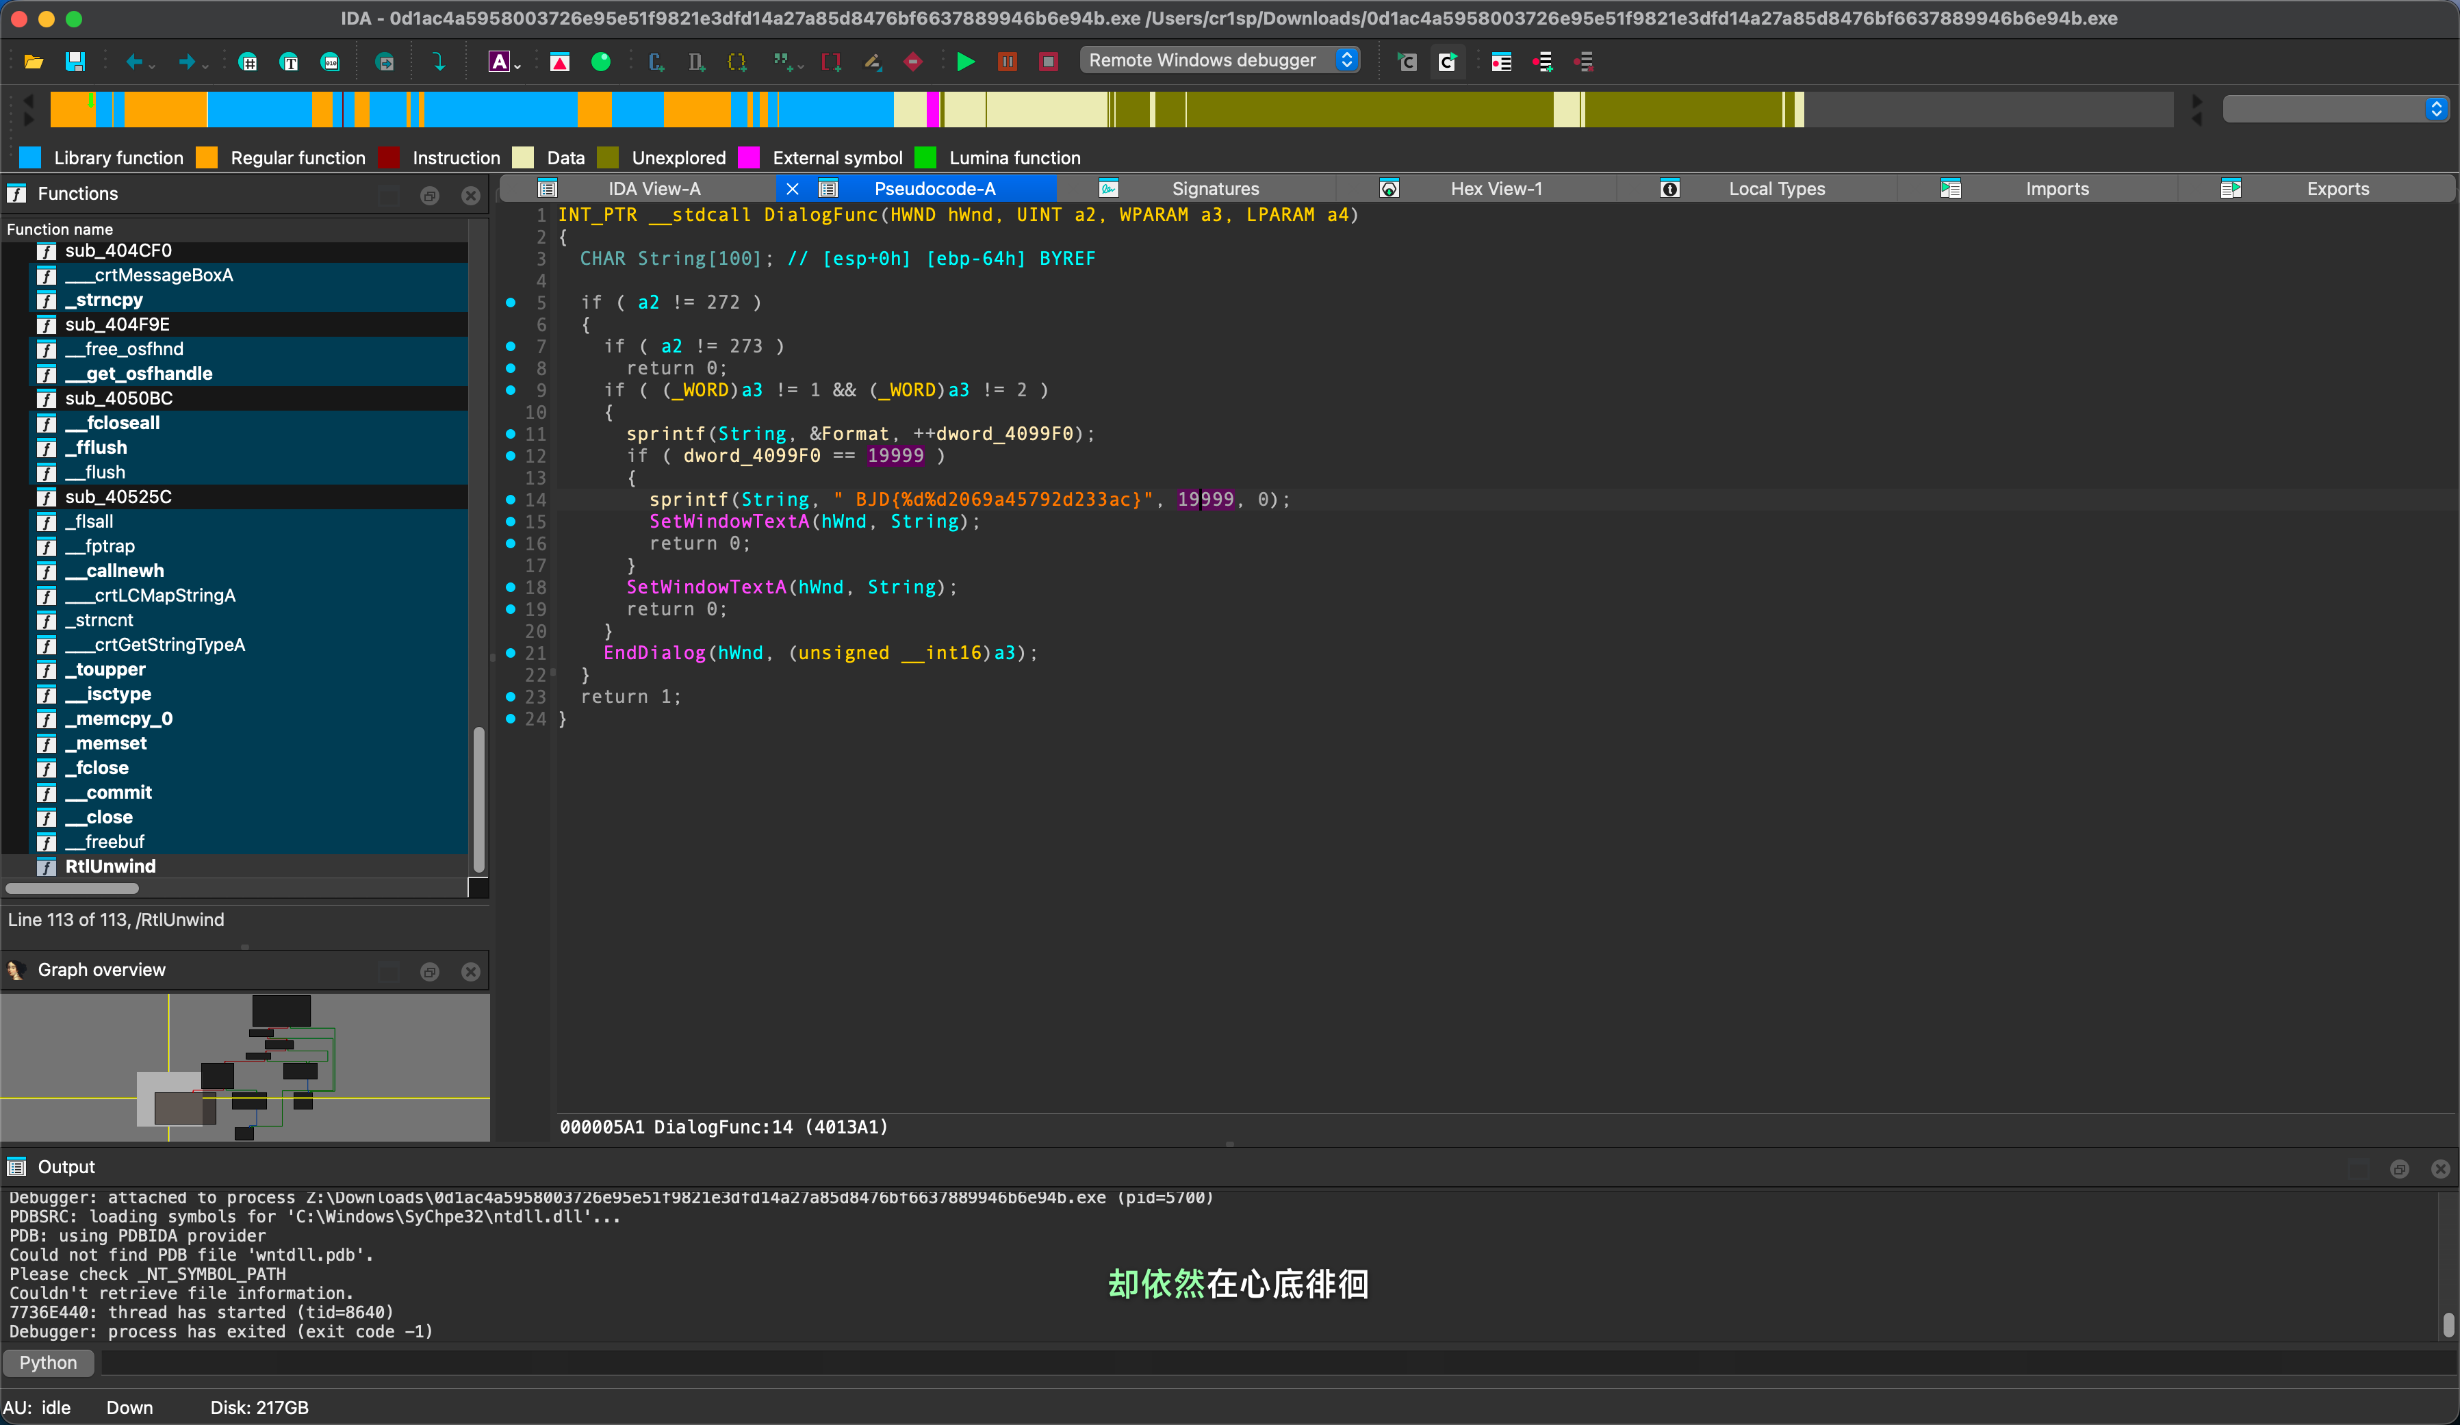Screen dimensions: 2460x1425
Task: Open the dropdown arrow beside forward navigation
Action: coord(205,66)
